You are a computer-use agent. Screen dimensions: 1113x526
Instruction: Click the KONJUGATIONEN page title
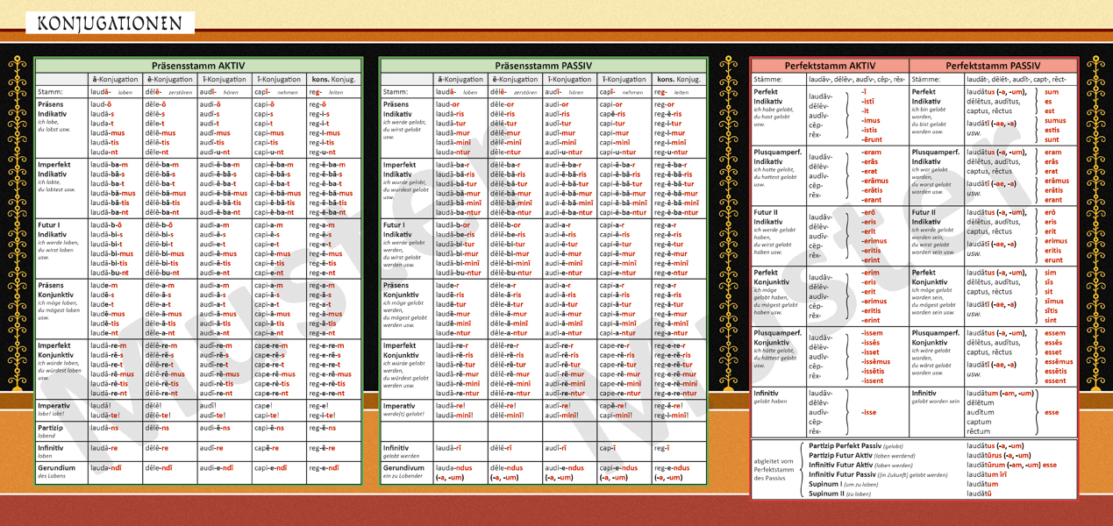pyautogui.click(x=110, y=24)
